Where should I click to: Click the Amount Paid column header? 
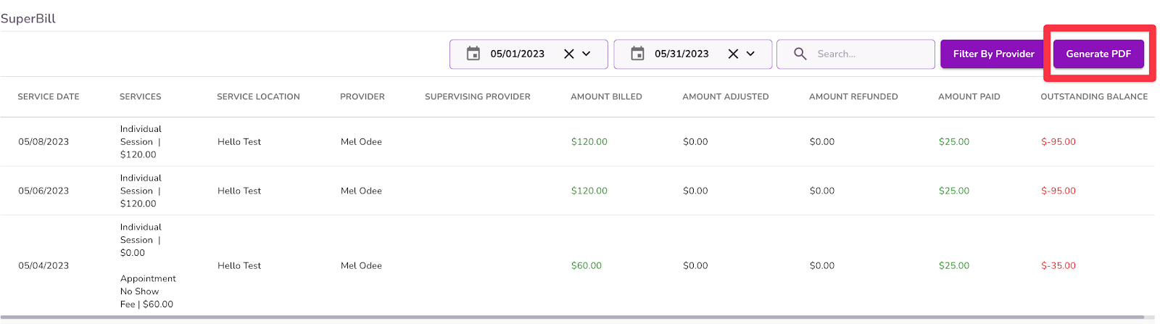click(x=969, y=96)
